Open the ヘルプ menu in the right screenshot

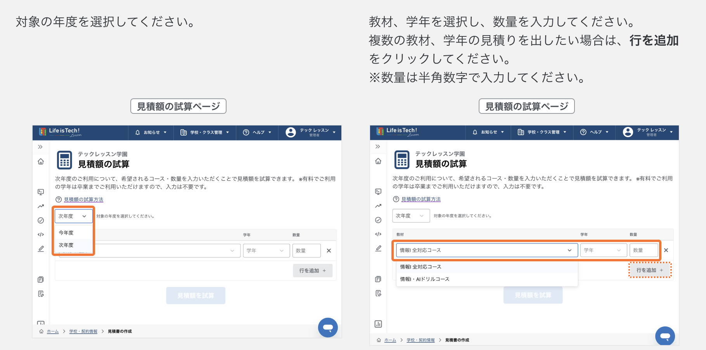594,132
